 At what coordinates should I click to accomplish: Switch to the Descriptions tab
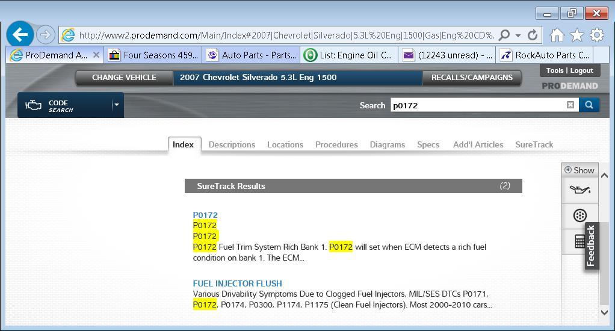[232, 144]
